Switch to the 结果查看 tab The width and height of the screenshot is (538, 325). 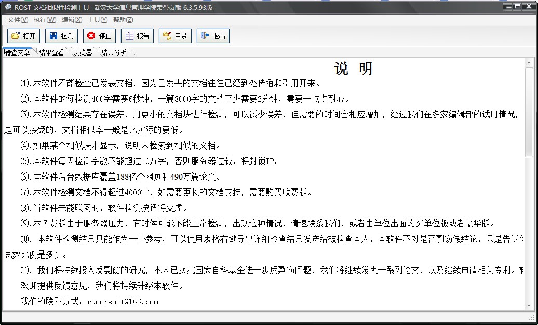pyautogui.click(x=51, y=52)
